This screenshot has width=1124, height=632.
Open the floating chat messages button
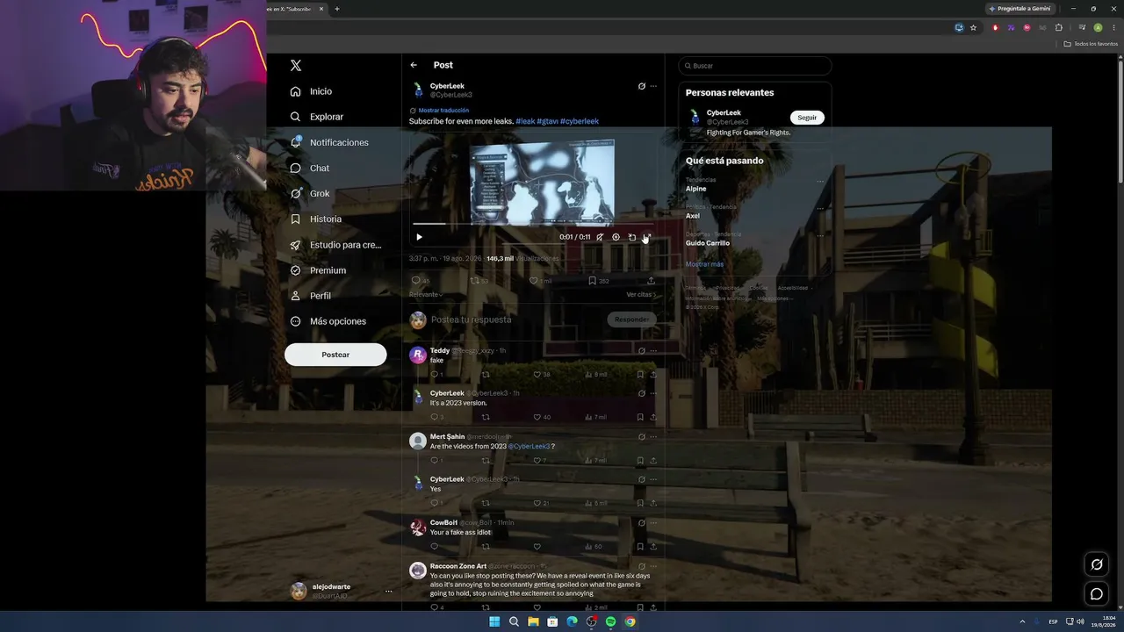tap(1097, 594)
